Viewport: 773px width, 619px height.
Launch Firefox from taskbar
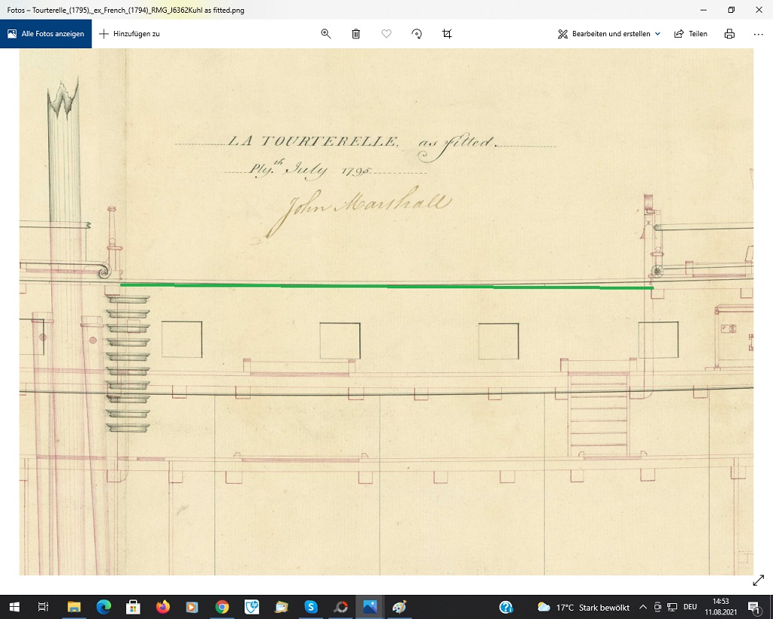coord(163,607)
